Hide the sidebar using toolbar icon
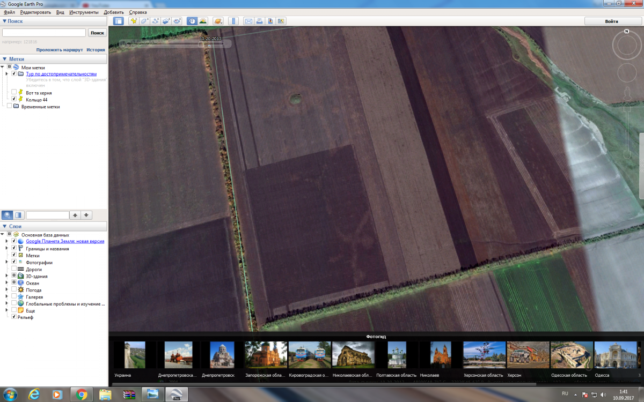This screenshot has width=644, height=402. (119, 21)
